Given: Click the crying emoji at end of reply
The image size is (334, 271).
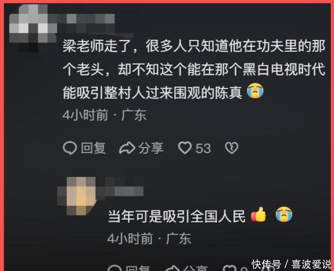Looking at the screenshot, I should click(x=284, y=214).
